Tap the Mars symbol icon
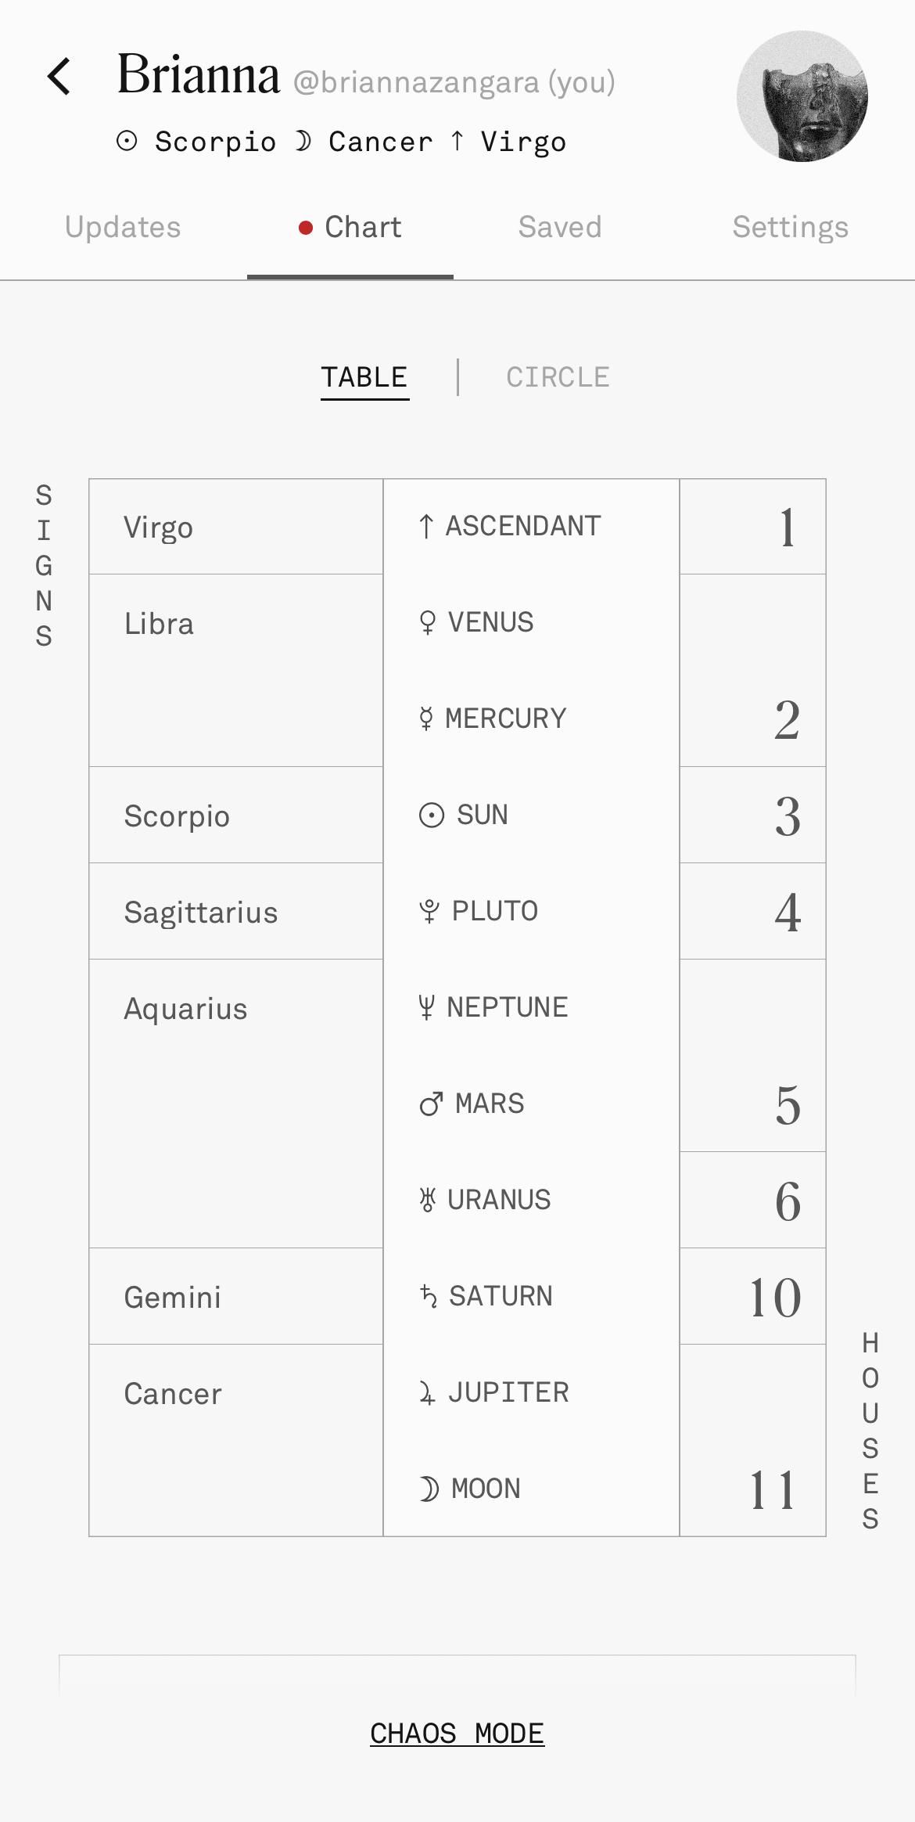This screenshot has height=1822, width=915. (x=432, y=1104)
